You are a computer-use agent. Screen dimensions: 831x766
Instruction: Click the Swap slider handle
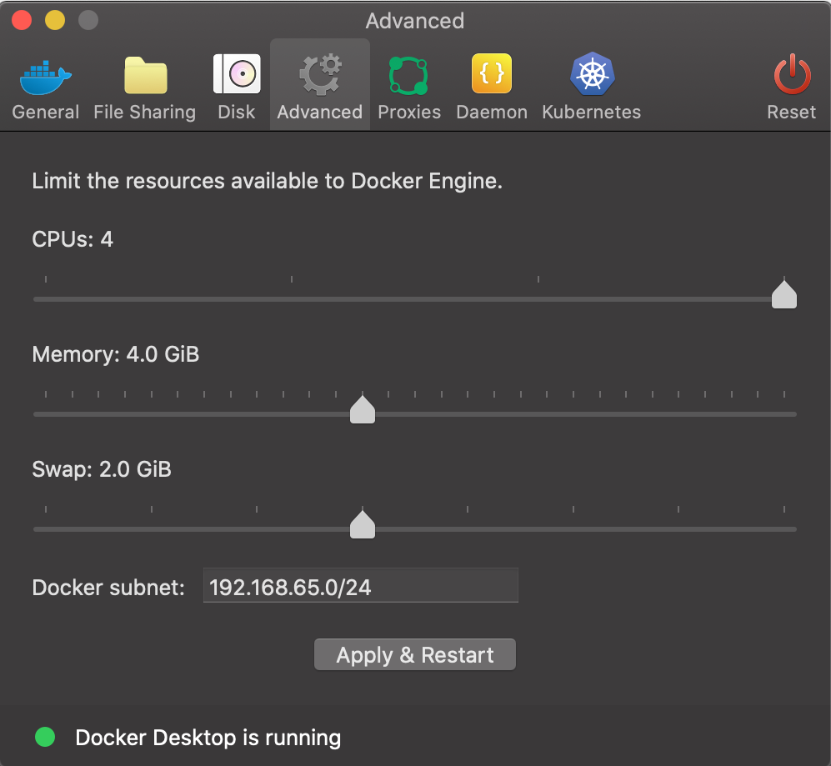point(363,524)
